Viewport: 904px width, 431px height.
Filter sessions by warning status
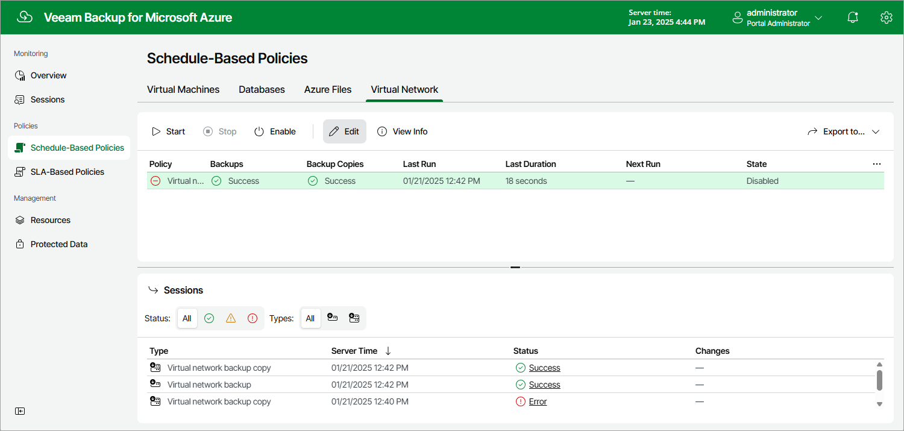231,318
